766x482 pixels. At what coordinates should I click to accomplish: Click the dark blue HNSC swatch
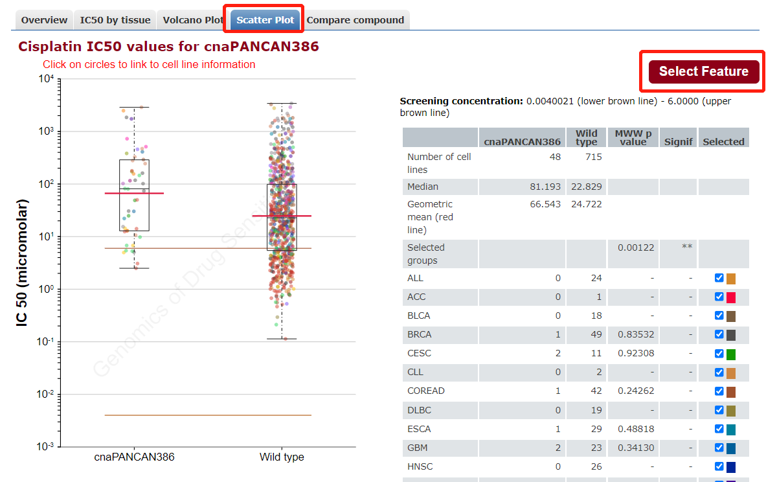(x=731, y=467)
